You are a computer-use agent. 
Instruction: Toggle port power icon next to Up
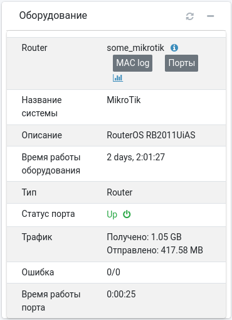[x=127, y=214]
